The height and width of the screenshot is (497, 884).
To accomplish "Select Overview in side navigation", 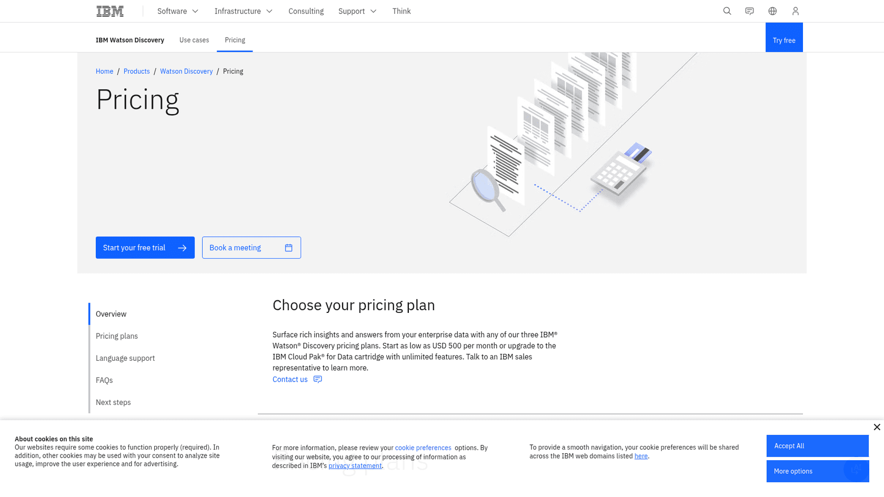I will [111, 314].
